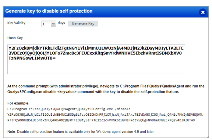Image resolution: width=212 pixels, height=140 pixels.
Task: Click the example key line starting RTJFQS00RUQ5
Action: click(101, 120)
